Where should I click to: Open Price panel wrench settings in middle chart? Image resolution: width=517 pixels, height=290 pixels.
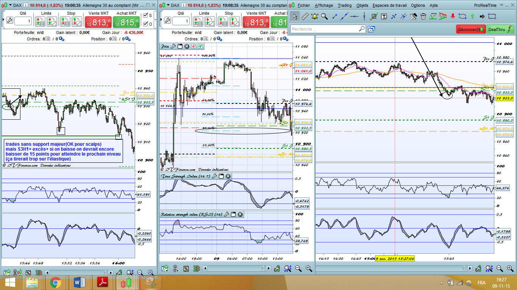173,46
